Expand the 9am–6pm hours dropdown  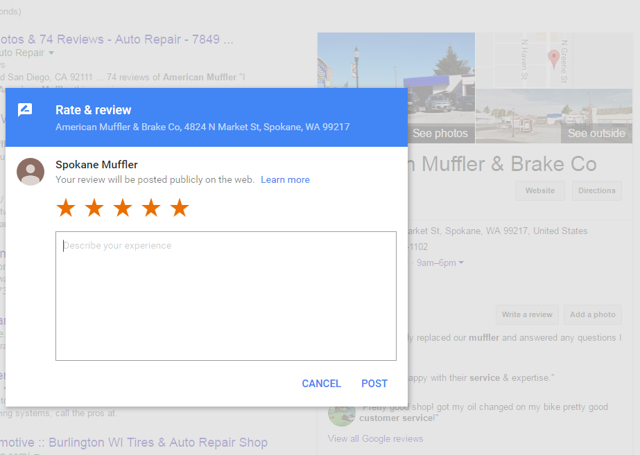(461, 262)
